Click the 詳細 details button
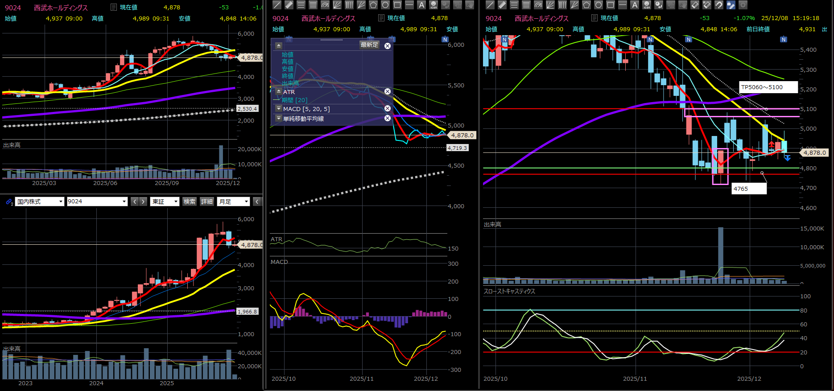Image resolution: width=834 pixels, height=391 pixels. (207, 202)
